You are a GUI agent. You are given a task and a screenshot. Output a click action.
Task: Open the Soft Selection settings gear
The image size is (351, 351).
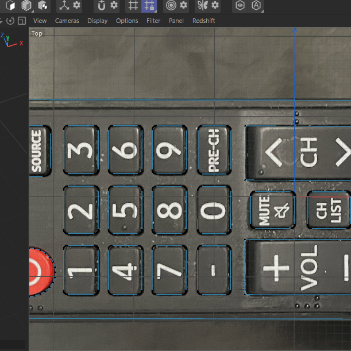point(183,5)
